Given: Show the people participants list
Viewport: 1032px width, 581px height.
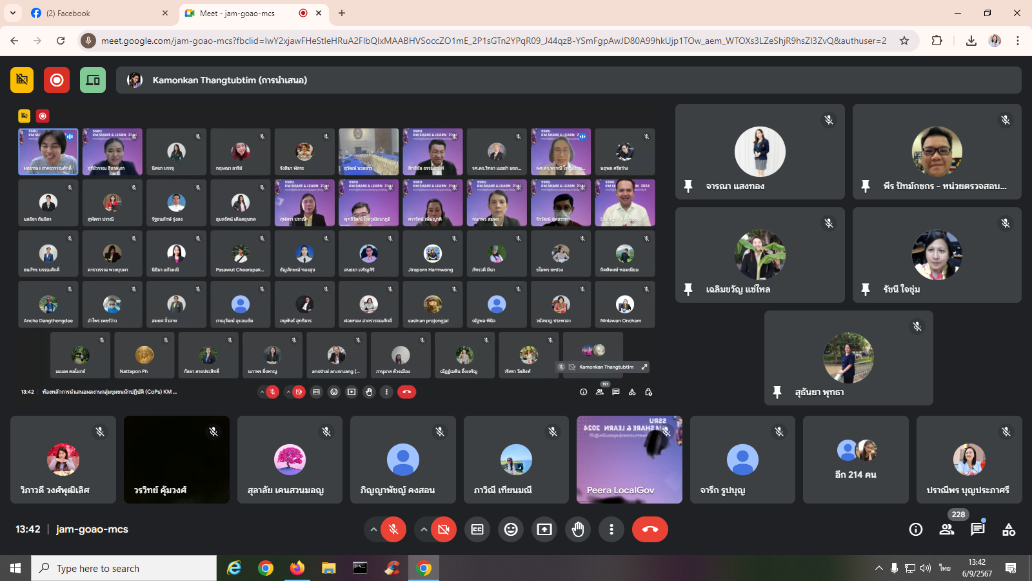Looking at the screenshot, I should click(x=947, y=529).
